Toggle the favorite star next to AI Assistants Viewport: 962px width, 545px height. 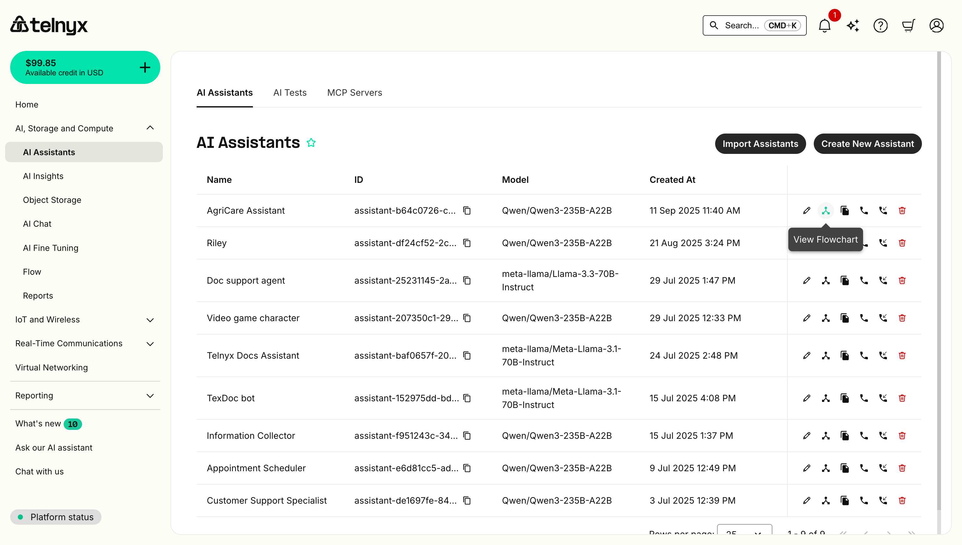(311, 143)
